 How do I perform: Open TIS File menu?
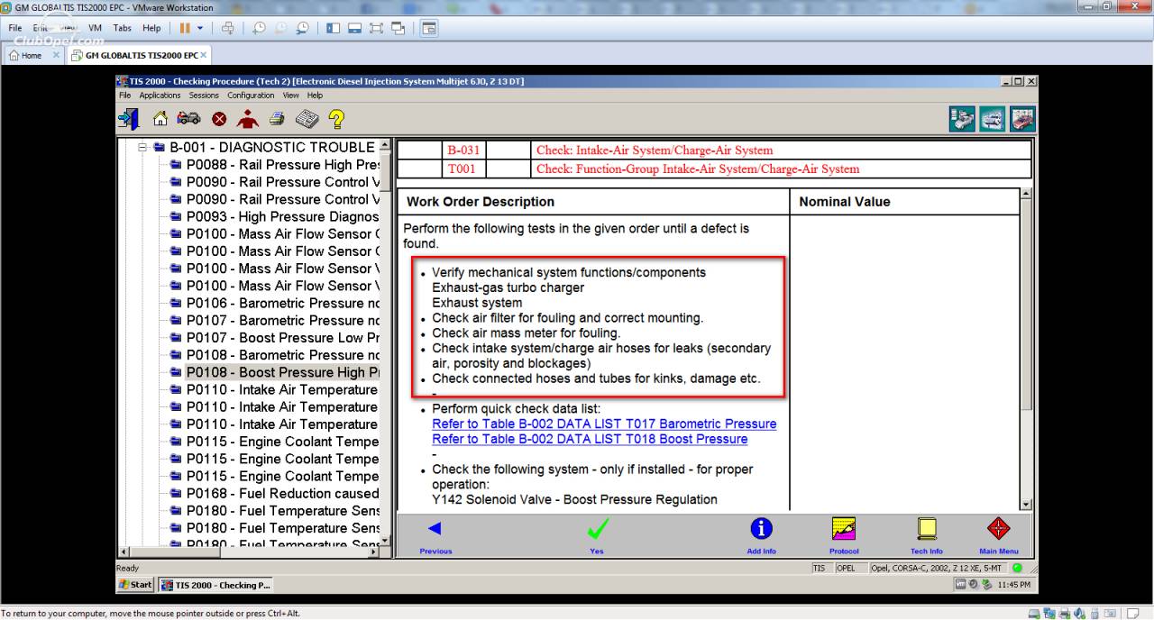click(x=124, y=95)
